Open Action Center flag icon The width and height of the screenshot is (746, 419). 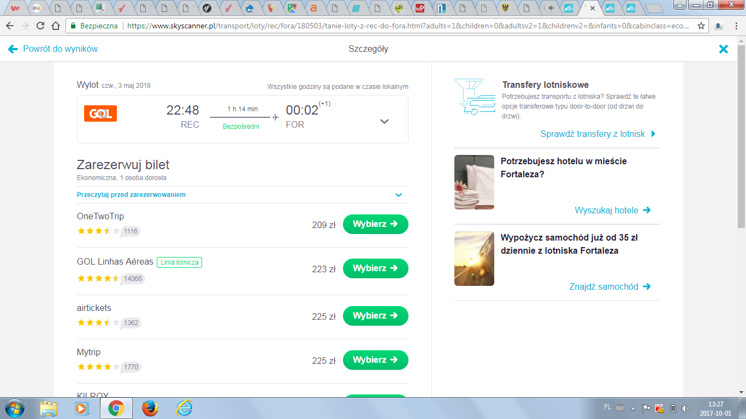646,408
